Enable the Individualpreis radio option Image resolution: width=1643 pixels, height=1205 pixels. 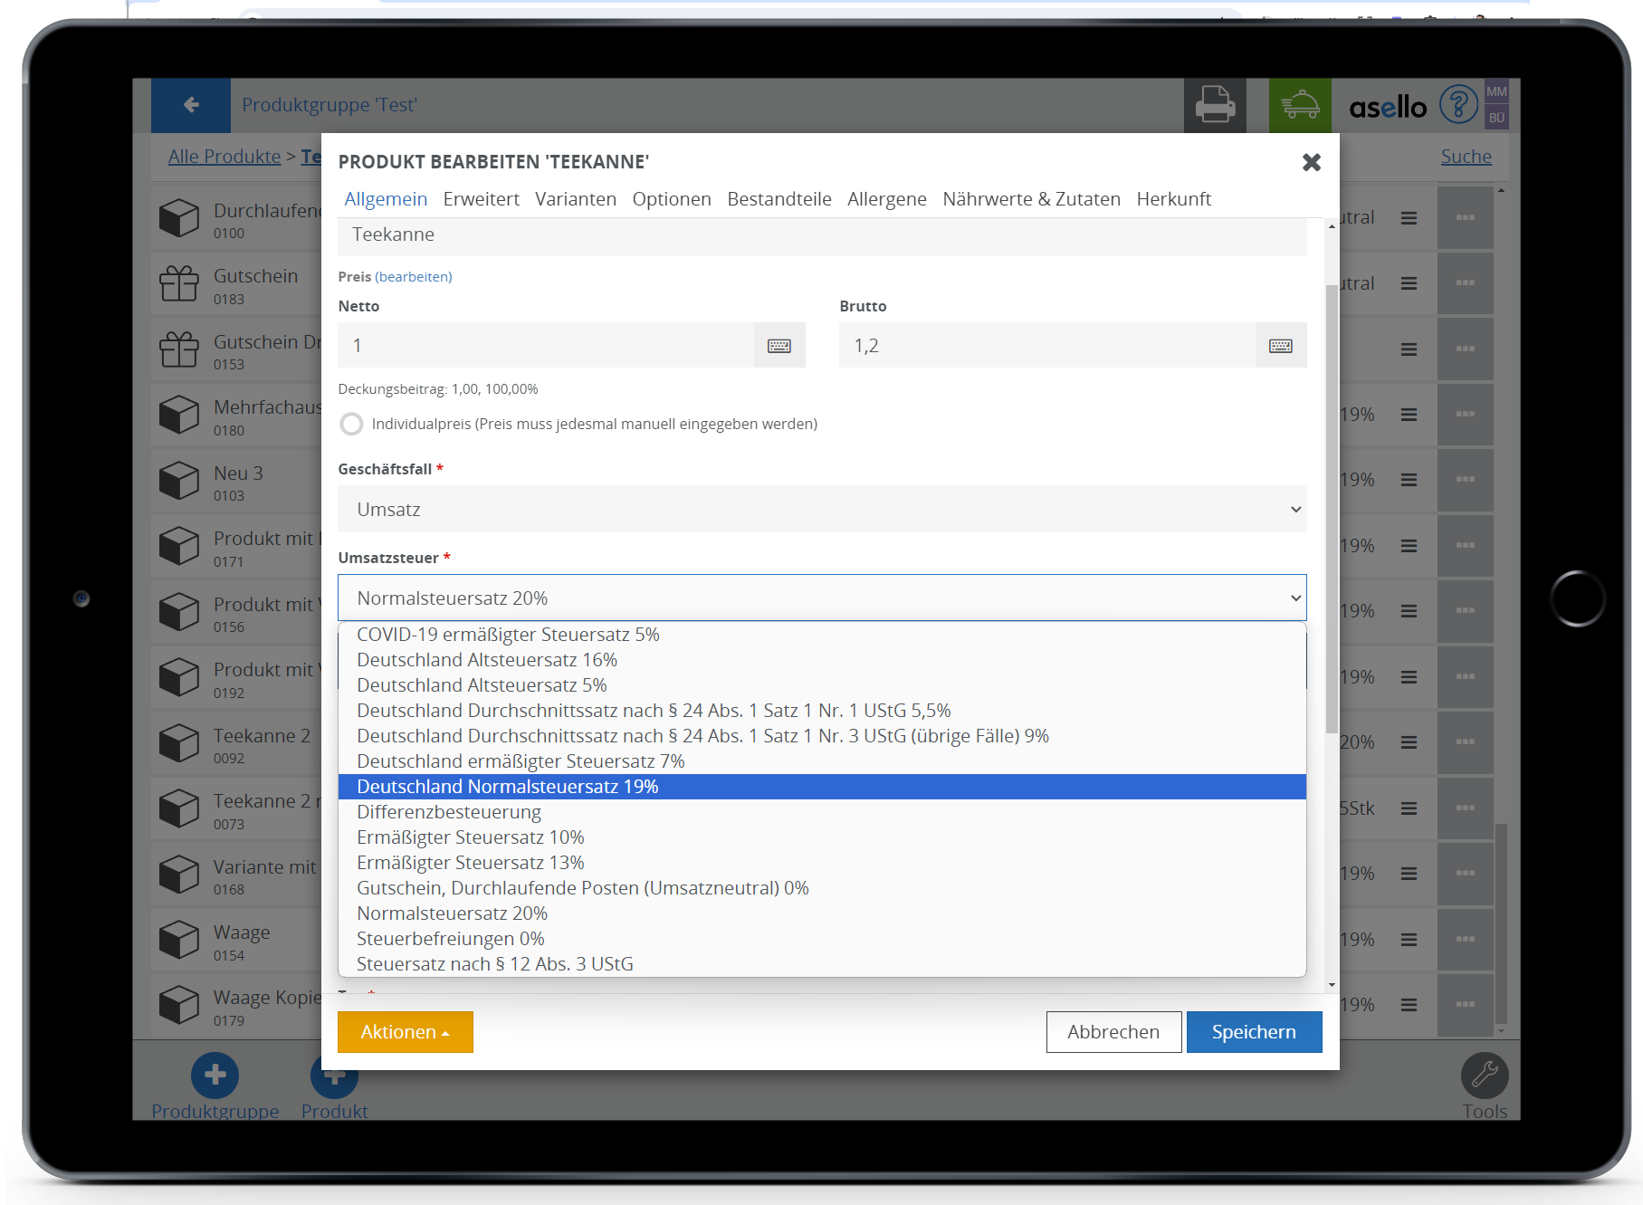tap(351, 424)
